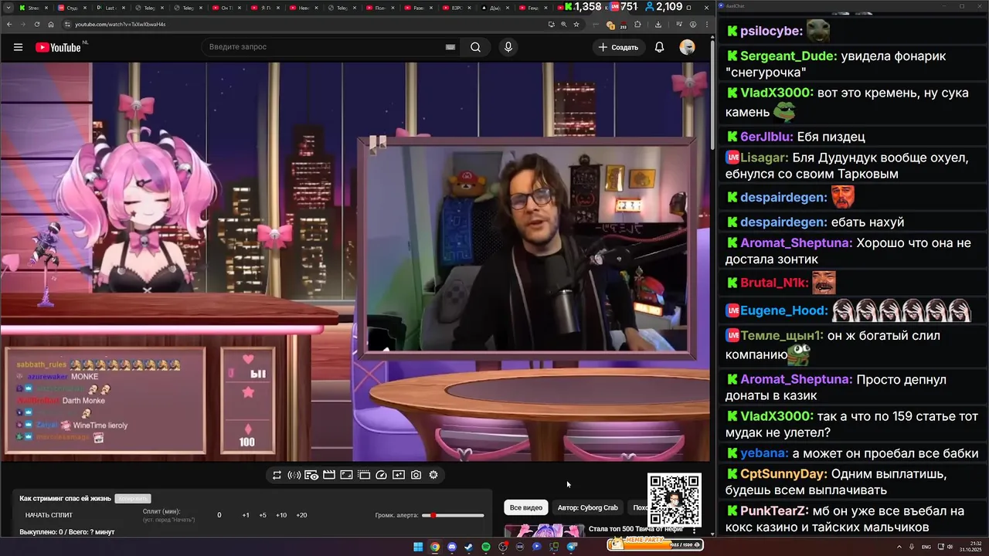The height and width of the screenshot is (556, 989).
Task: Open the YouTube hamburger guide menu
Action: [18, 47]
